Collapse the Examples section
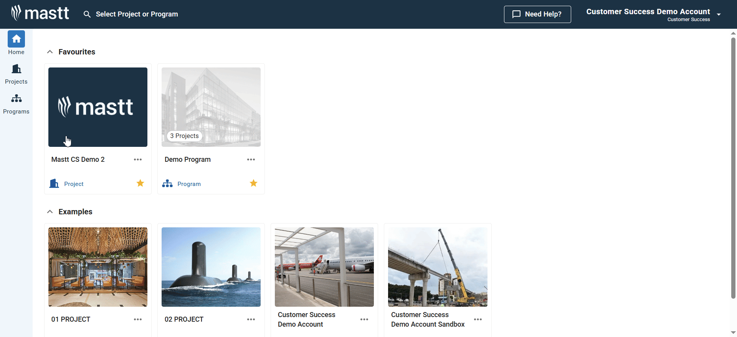This screenshot has width=737, height=337. coord(50,212)
